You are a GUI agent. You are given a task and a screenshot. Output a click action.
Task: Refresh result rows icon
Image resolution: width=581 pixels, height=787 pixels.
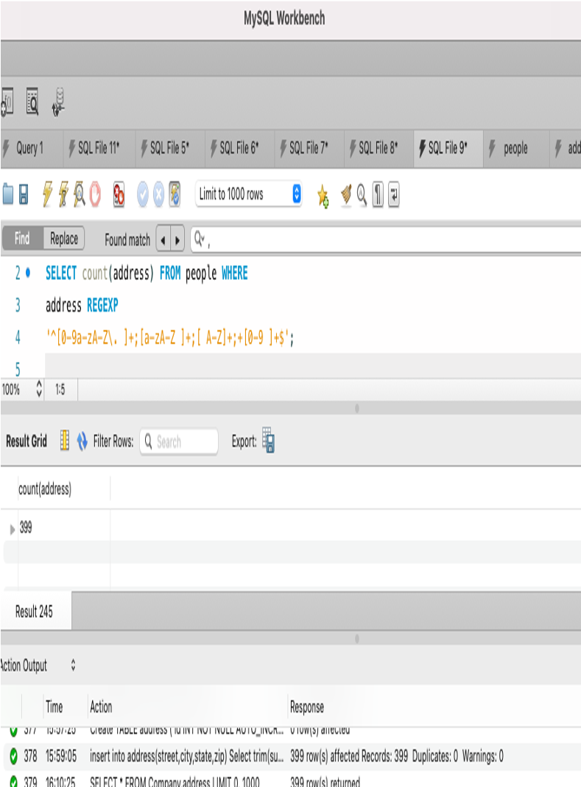click(82, 441)
